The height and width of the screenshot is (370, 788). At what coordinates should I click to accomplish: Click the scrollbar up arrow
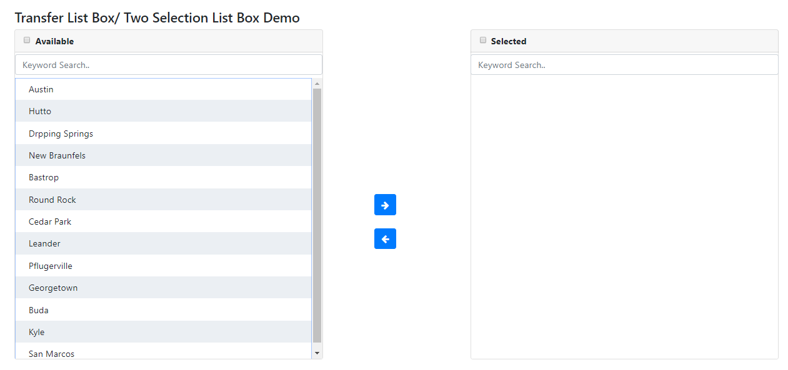click(x=317, y=83)
